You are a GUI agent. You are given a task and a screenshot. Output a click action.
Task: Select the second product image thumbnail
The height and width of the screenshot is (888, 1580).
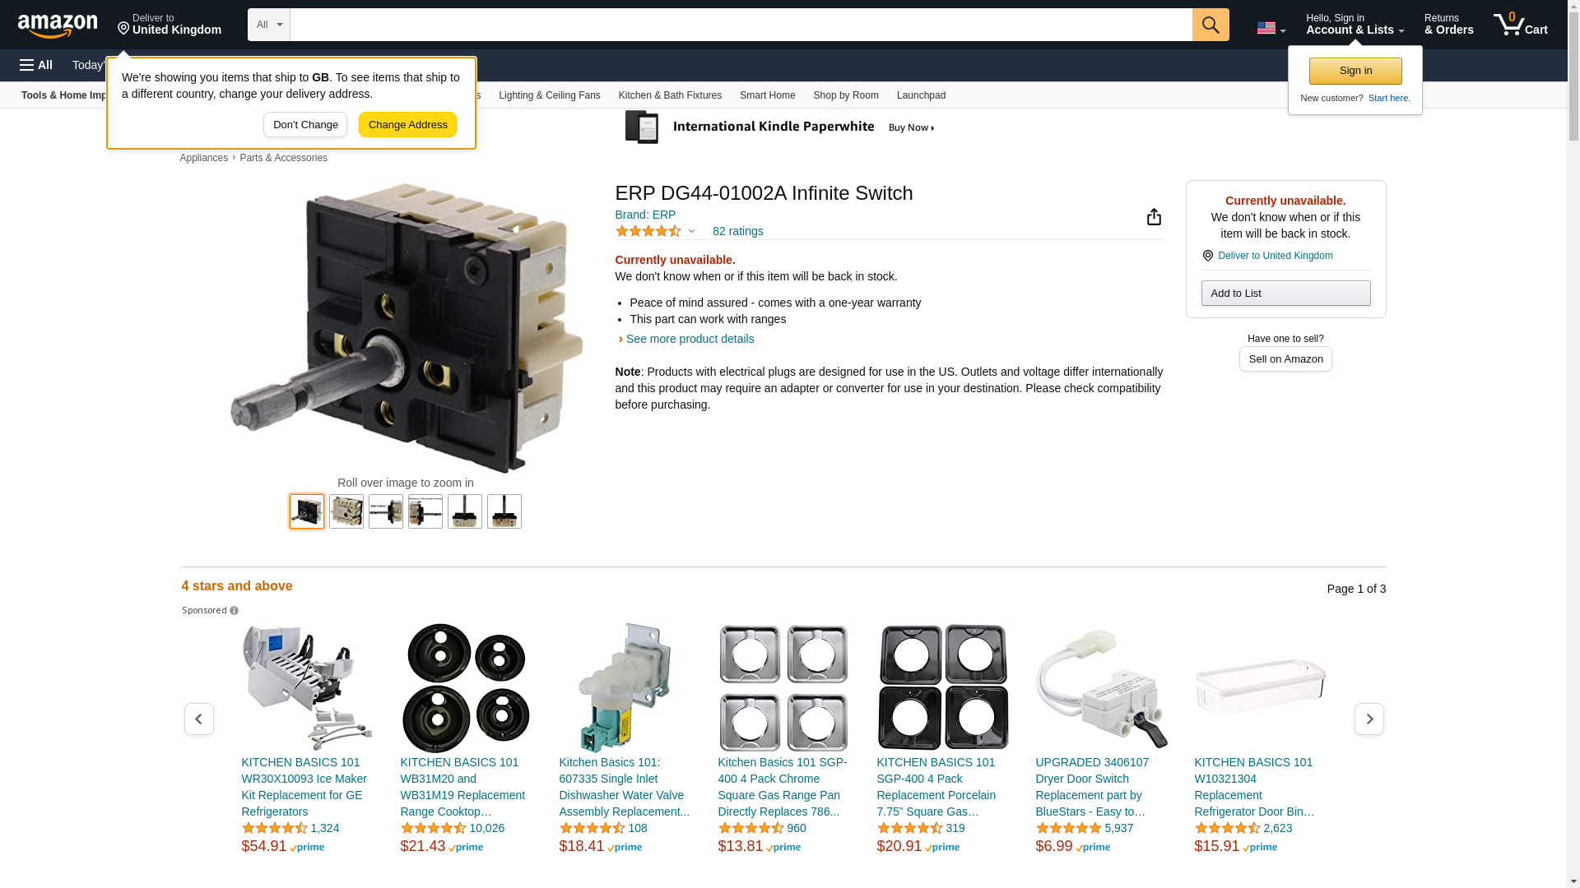[x=346, y=511]
